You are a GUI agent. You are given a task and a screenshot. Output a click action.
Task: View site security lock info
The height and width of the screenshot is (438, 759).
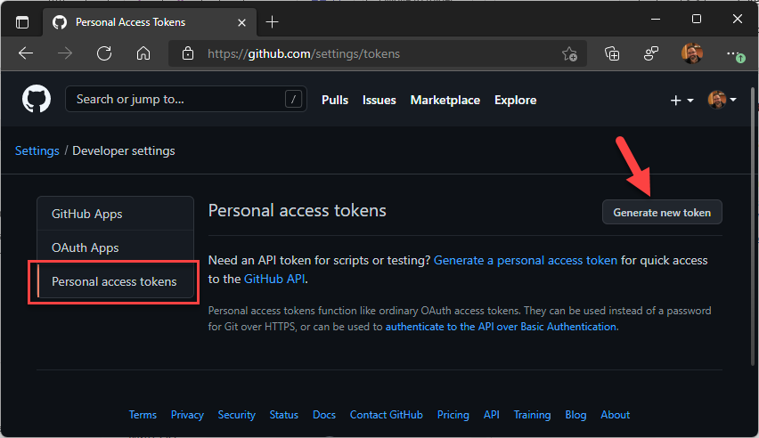(x=188, y=53)
